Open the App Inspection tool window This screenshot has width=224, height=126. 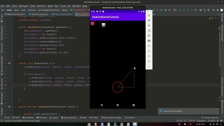[69, 118]
